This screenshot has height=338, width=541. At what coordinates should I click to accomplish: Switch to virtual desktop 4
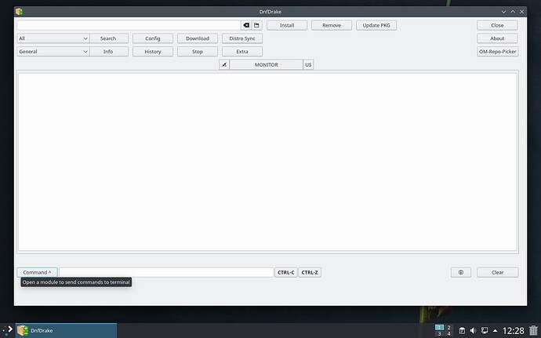coord(448,333)
